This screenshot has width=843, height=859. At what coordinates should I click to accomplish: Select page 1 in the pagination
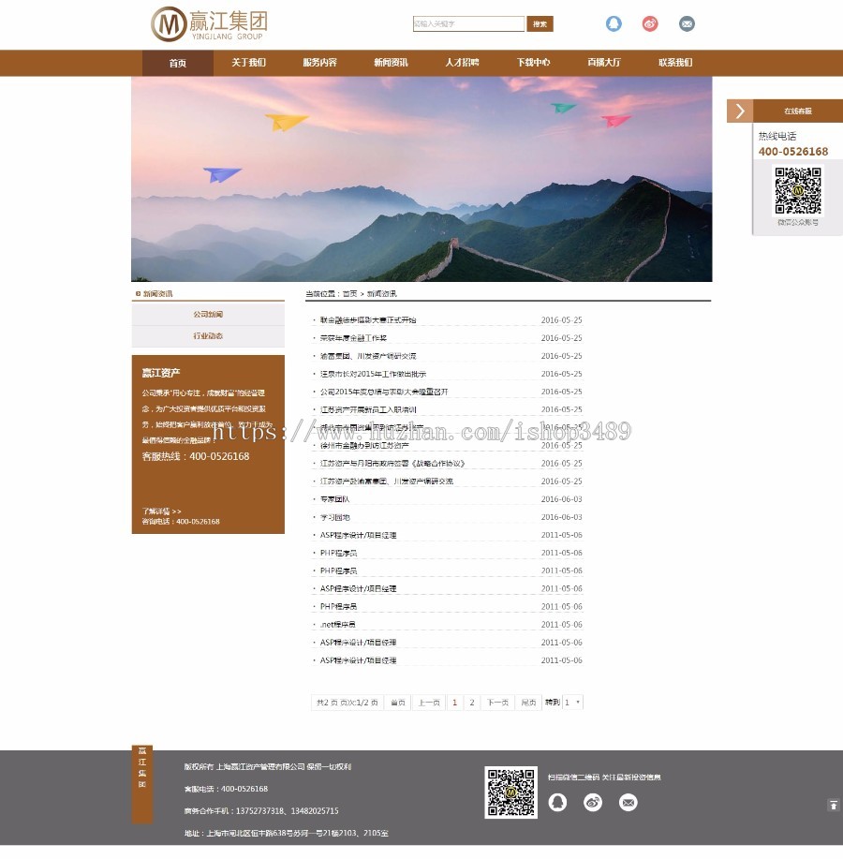[454, 703]
